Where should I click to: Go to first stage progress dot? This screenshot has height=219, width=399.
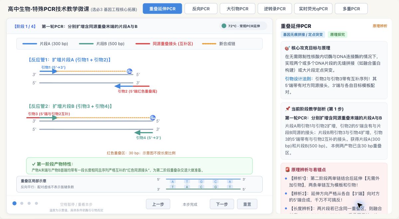pyautogui.click(x=14, y=203)
